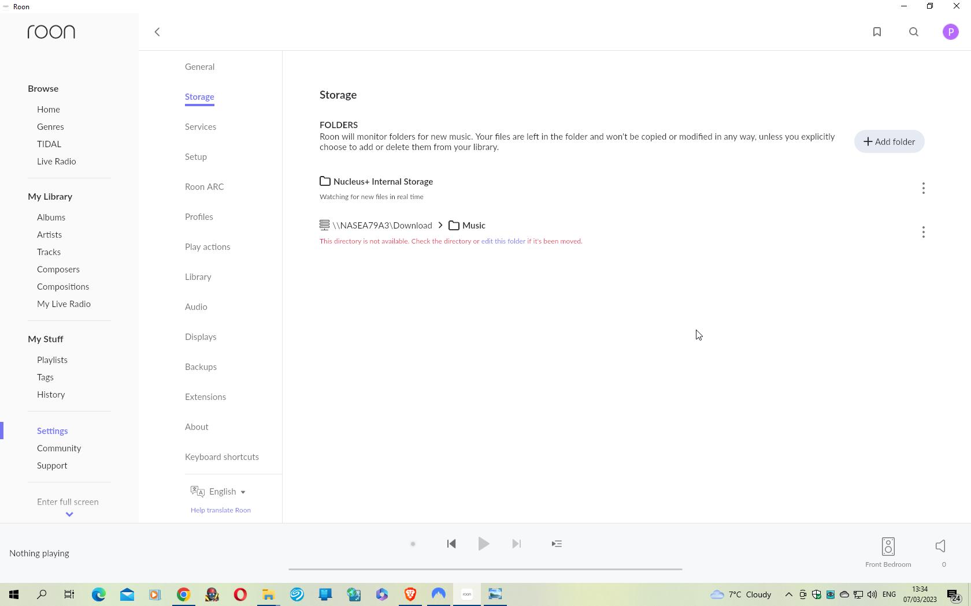This screenshot has height=606, width=971.
Task: Open options menu for Music network folder
Action: [924, 232]
